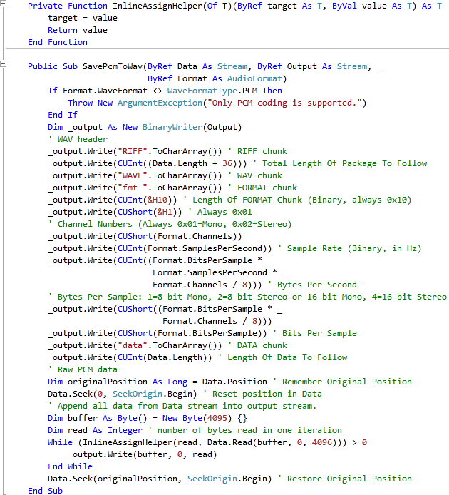
Task: Click the number 36 in Data.Length expression
Action: pyautogui.click(x=227, y=163)
